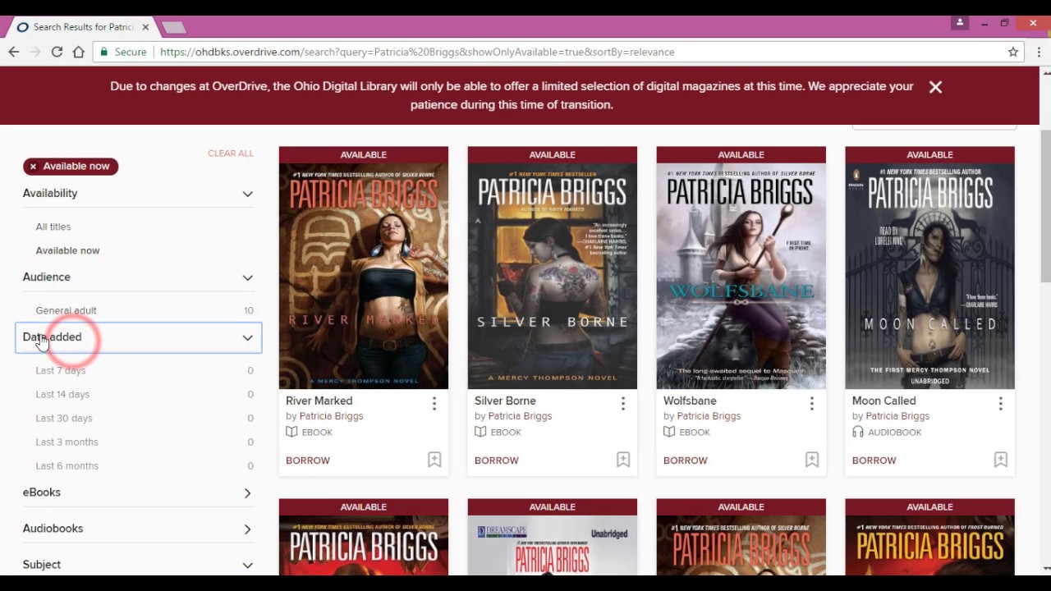1051x591 pixels.
Task: Open the Moon Called cover image
Action: (930, 276)
